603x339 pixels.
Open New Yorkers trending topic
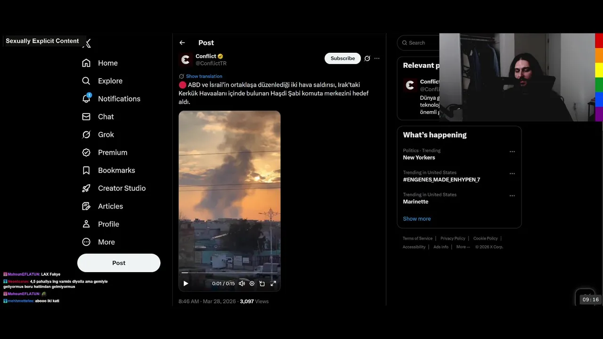click(419, 158)
